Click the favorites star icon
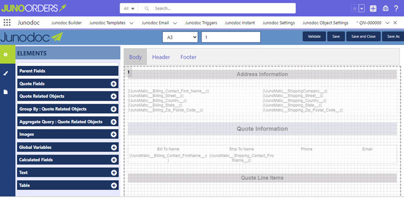 coord(355,9)
